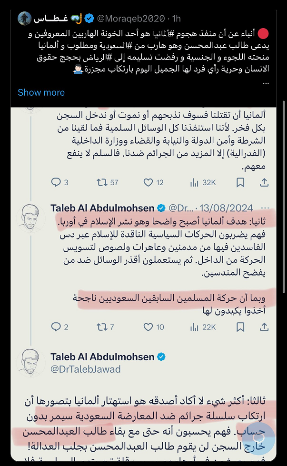Reply to the tweet with 3 replies

[x=56, y=182]
